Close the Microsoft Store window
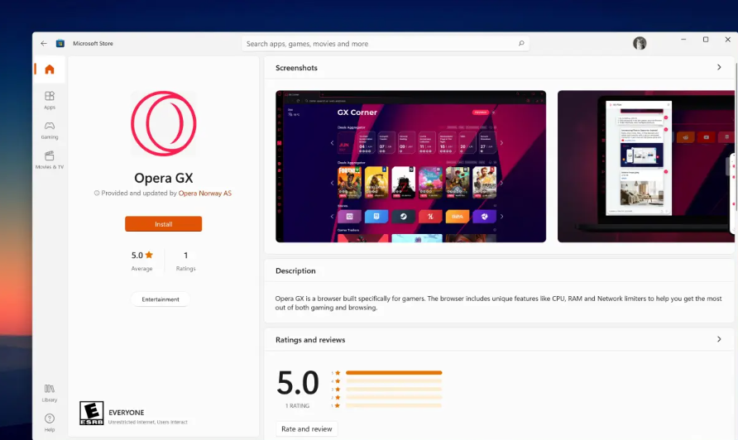 click(x=727, y=40)
